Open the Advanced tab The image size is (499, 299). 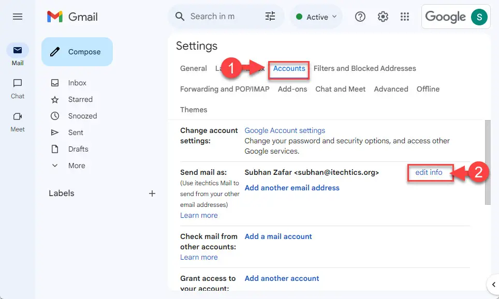point(391,89)
